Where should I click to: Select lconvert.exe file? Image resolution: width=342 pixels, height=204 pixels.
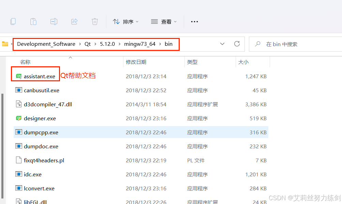click(x=39, y=188)
